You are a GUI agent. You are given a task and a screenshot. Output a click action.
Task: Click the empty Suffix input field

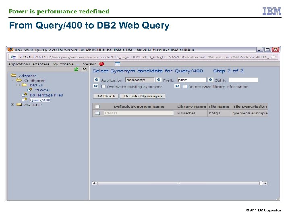pos(243,80)
